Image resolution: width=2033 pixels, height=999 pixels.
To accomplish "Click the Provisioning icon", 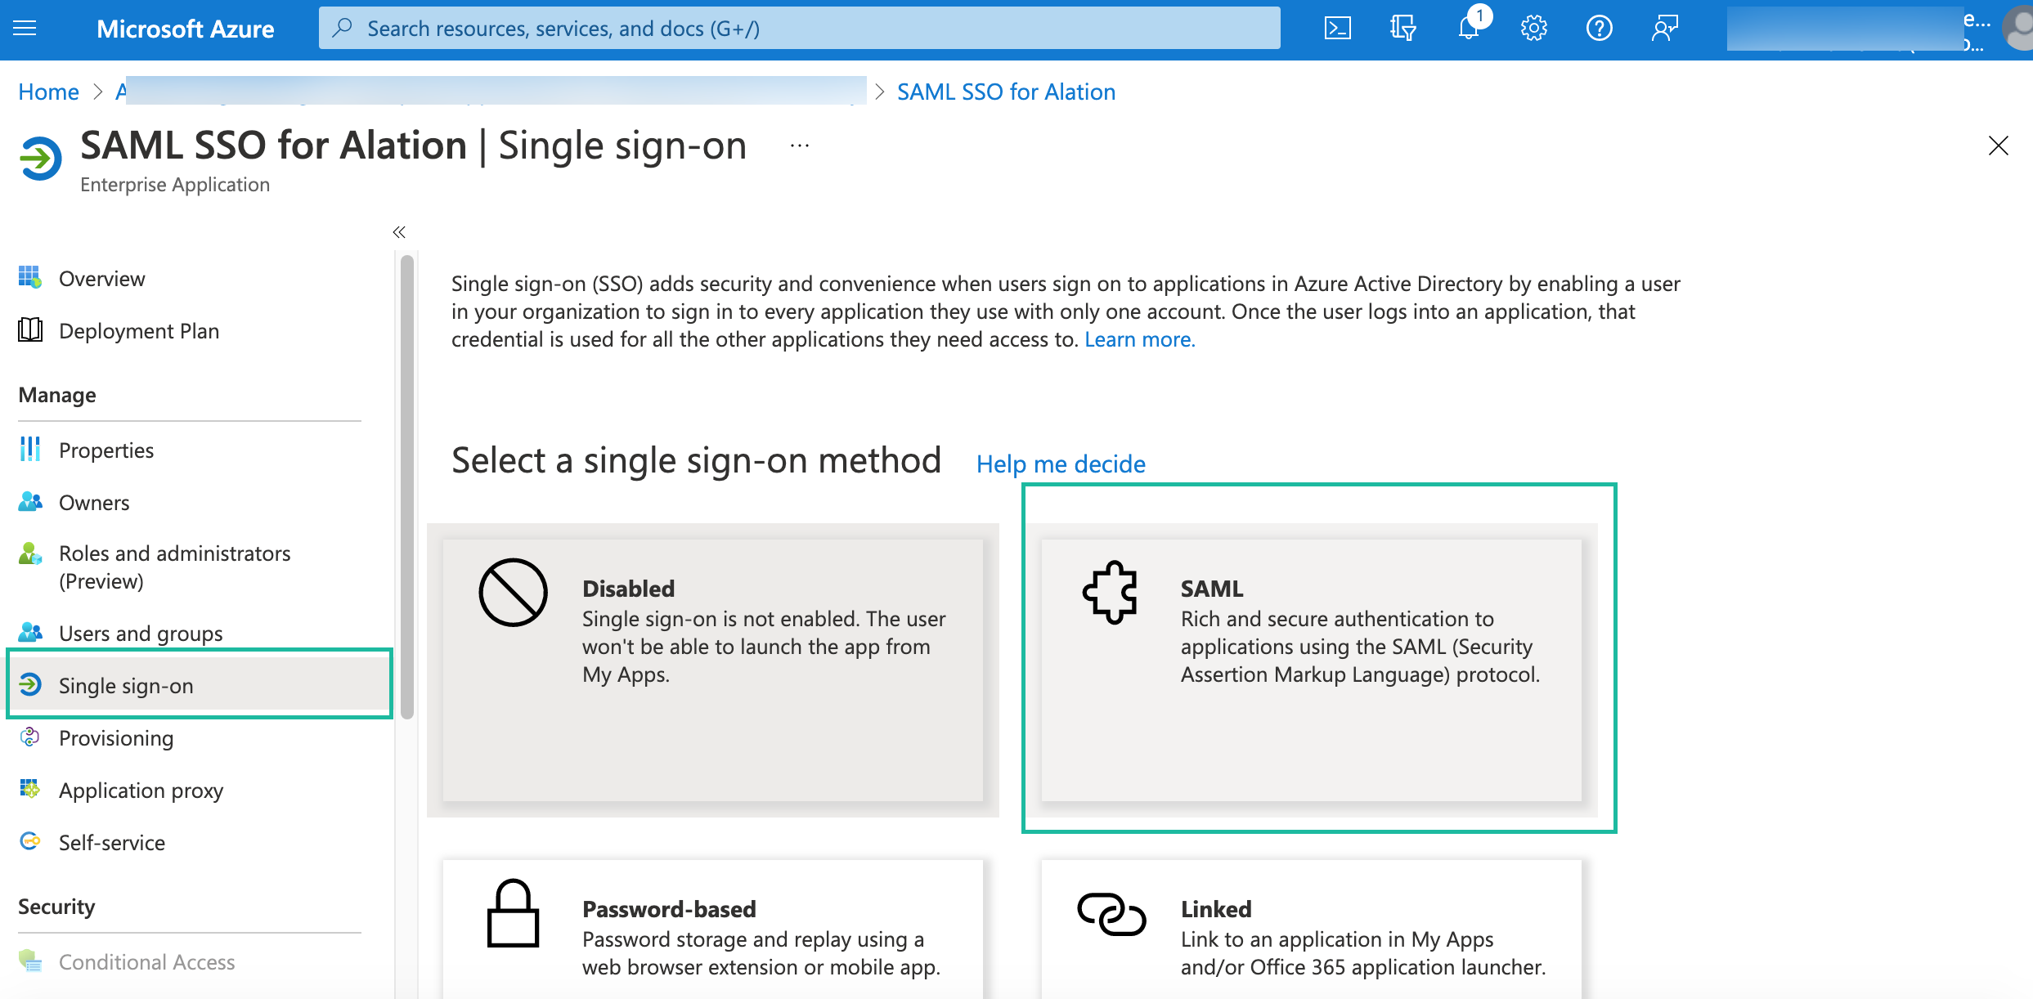I will tap(30, 737).
